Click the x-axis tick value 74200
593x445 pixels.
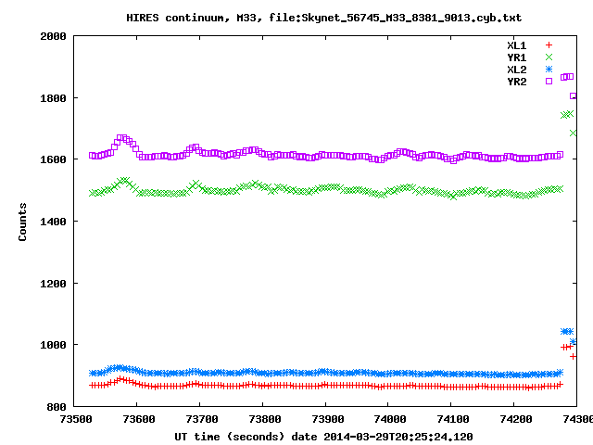[x=516, y=419]
